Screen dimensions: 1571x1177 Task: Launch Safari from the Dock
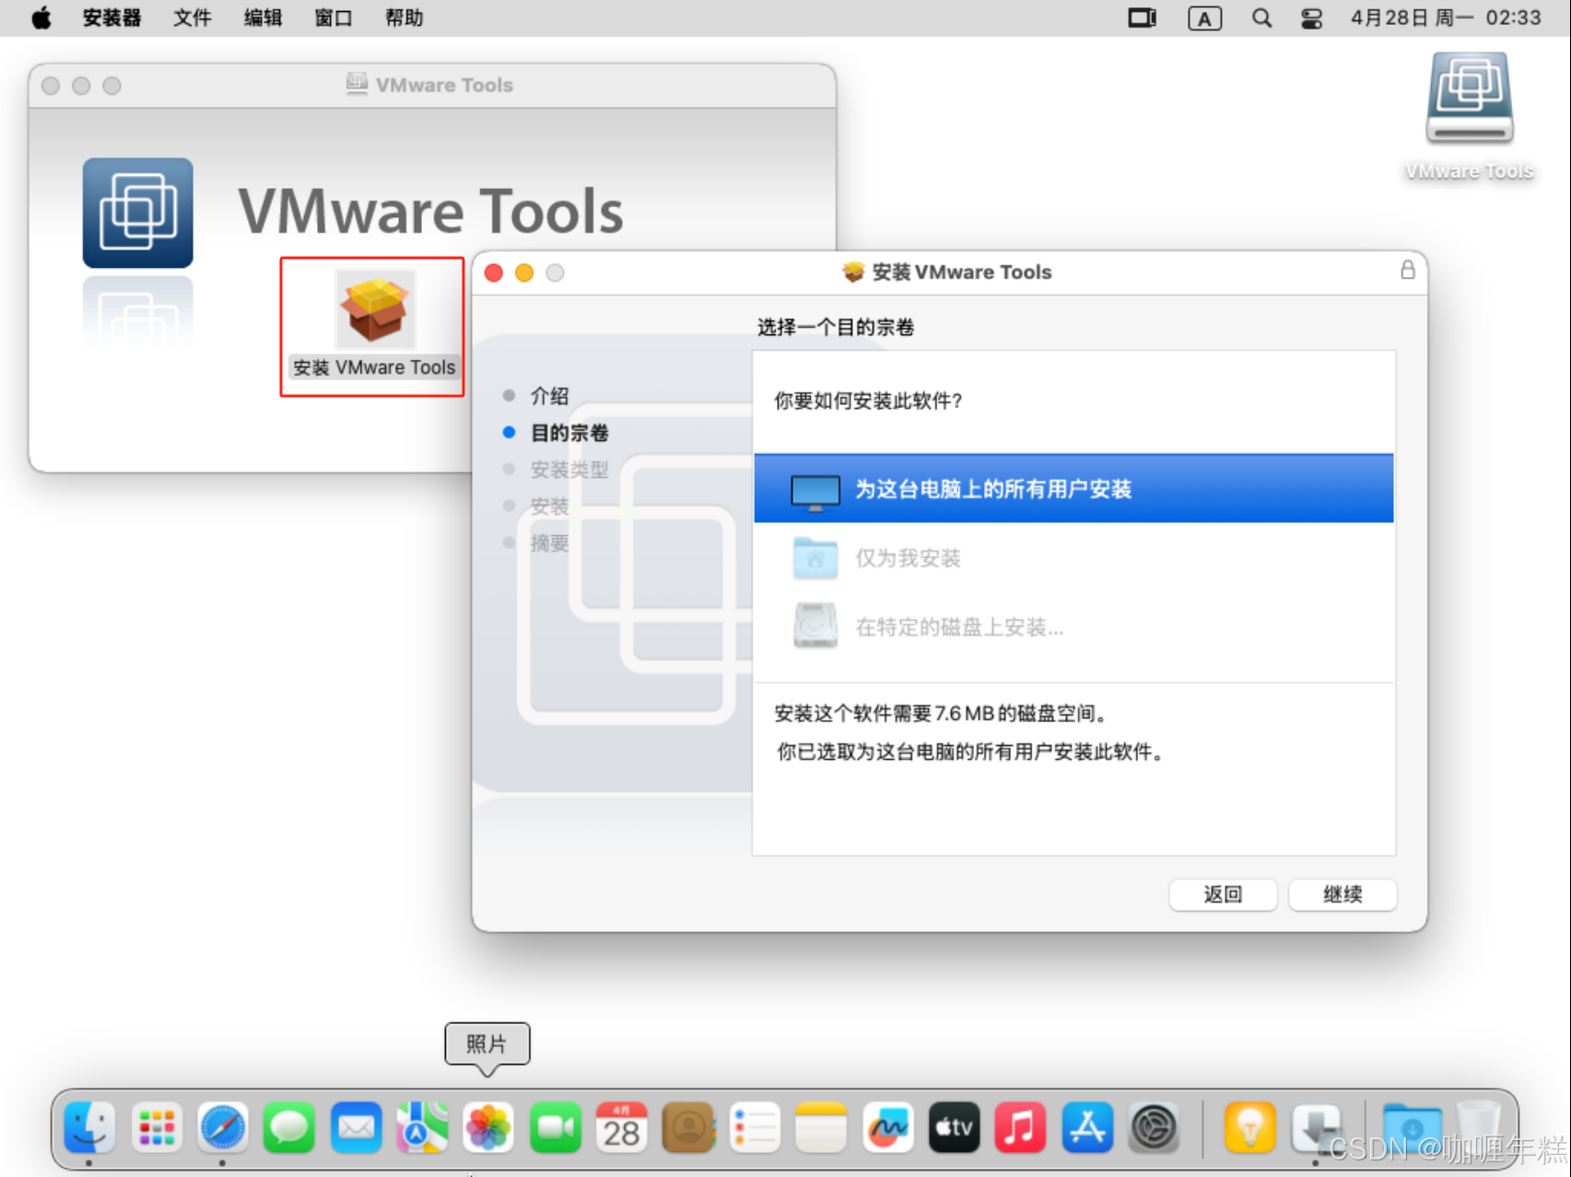223,1127
